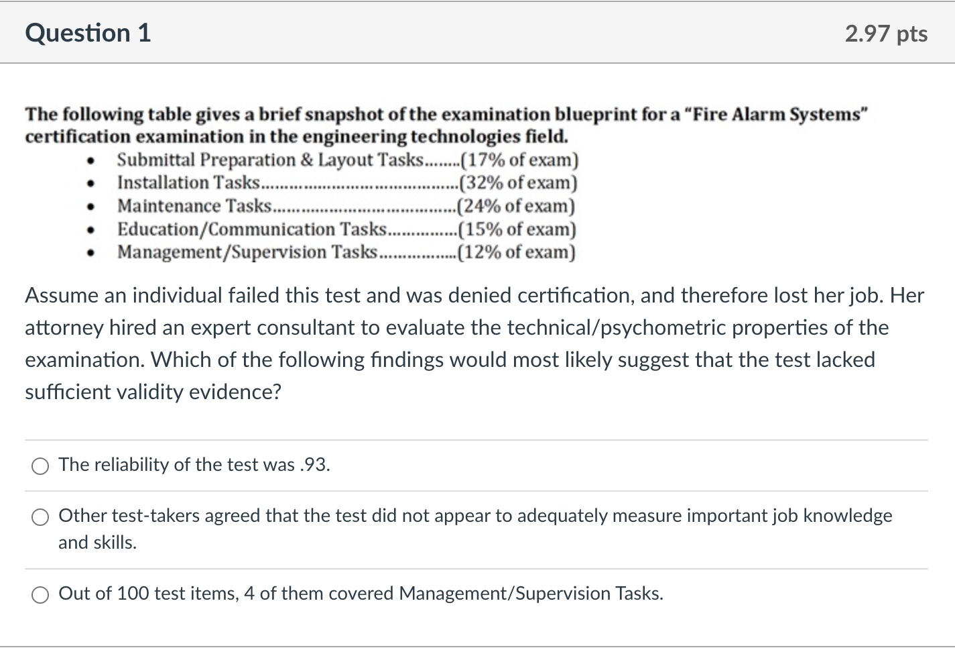
Task: Click the '(12% of exam)' percentage text
Action: (x=515, y=252)
